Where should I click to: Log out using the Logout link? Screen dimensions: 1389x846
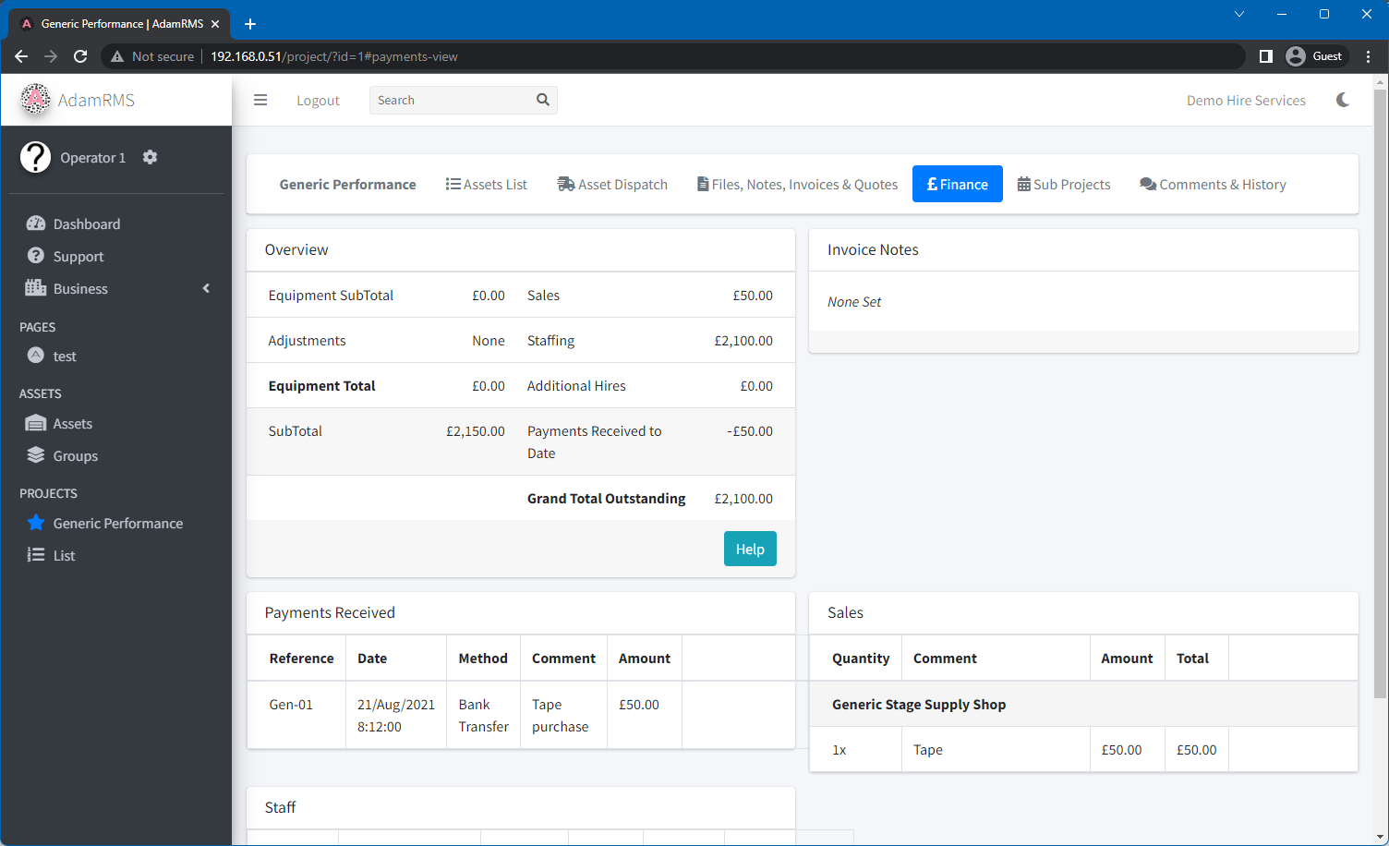click(x=318, y=100)
